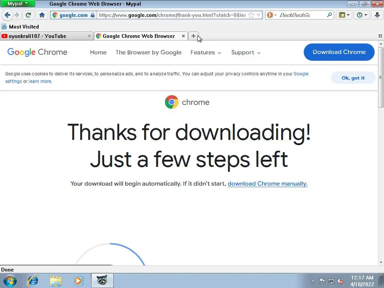Focus the address bar URL field
Viewport: 384px width, 288px height.
pyautogui.click(x=172, y=15)
